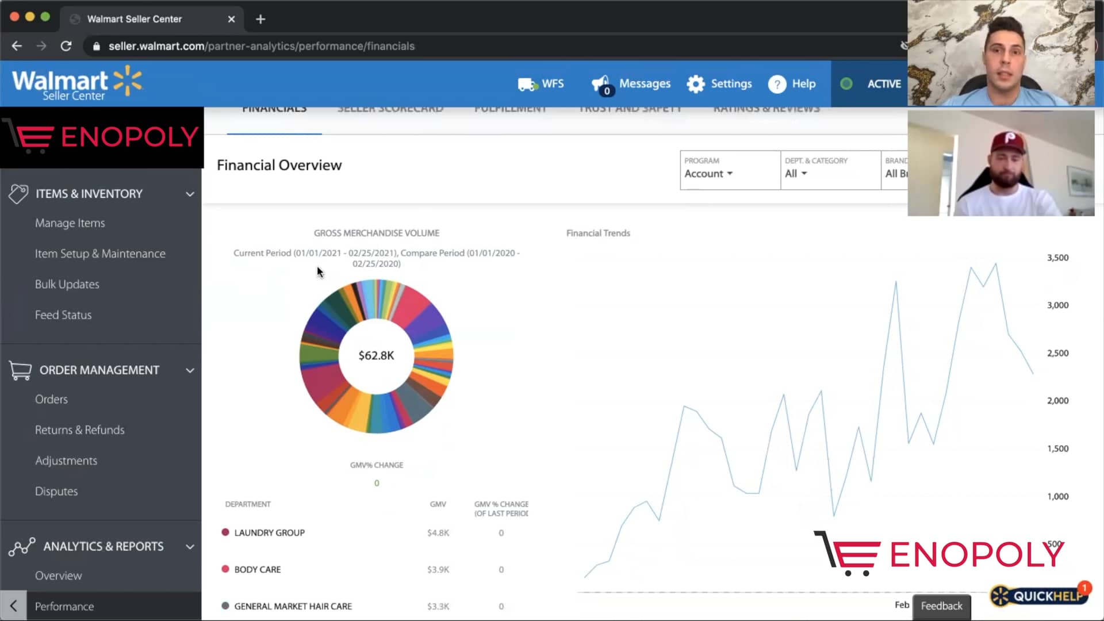Image resolution: width=1104 pixels, height=621 pixels.
Task: Reload the page with the refresh icon
Action: pos(66,46)
